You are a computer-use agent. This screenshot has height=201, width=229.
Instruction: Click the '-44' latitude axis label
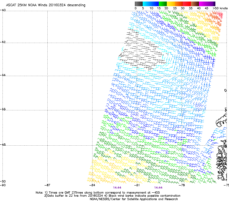3,75
